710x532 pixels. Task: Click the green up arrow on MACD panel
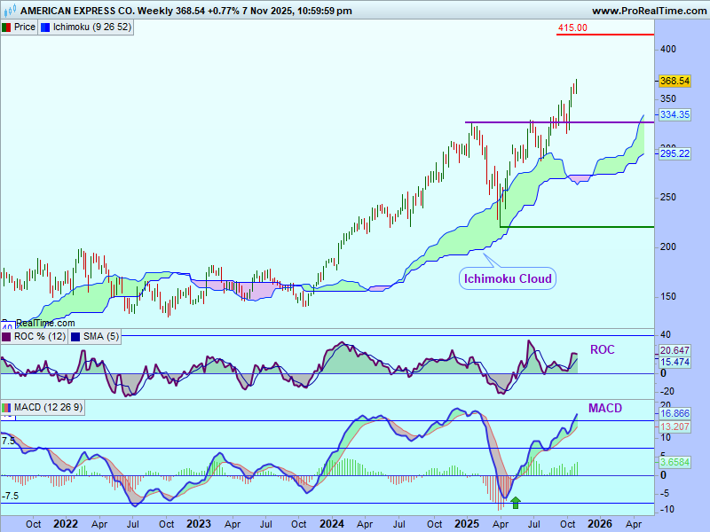click(x=516, y=503)
